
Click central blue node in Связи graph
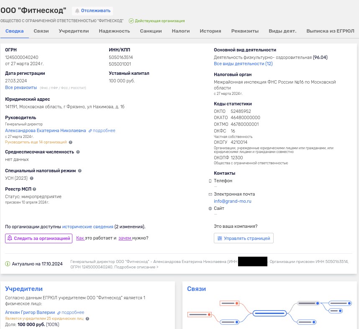269,313
